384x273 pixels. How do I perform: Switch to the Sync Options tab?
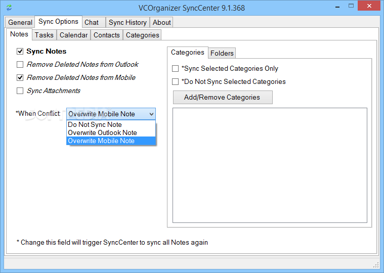click(58, 22)
